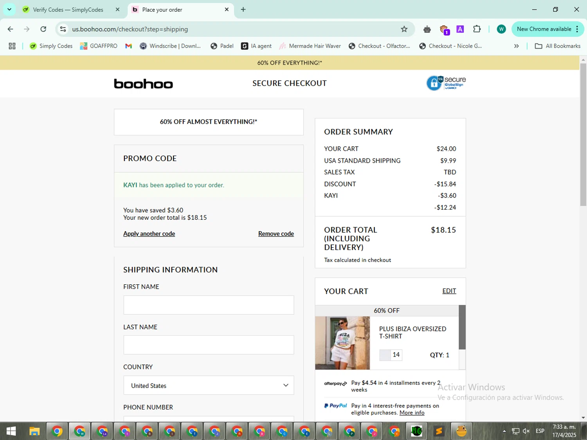This screenshot has height=440, width=587.
Task: Expand the Country dropdown
Action: tap(209, 385)
